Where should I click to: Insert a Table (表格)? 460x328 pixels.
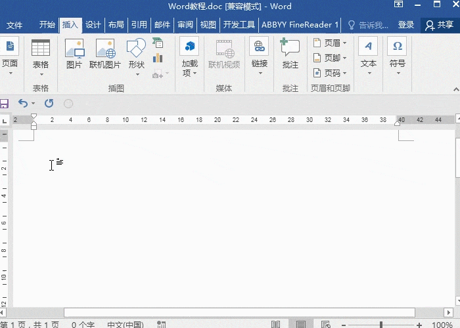coord(41,57)
